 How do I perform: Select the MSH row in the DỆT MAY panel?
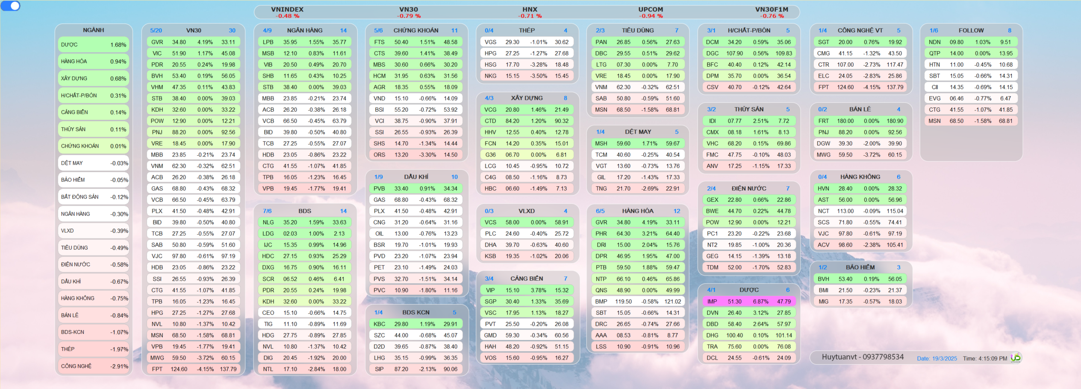(x=637, y=144)
